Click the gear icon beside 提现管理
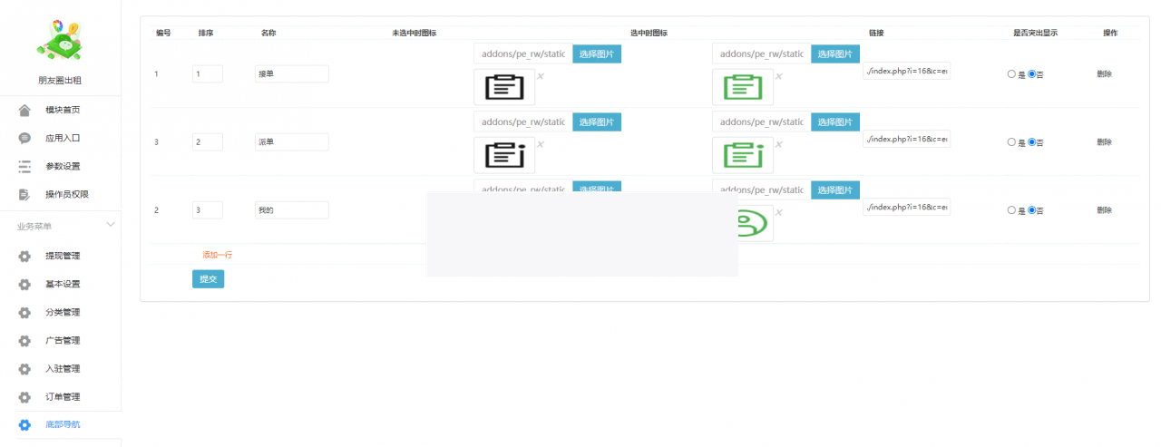 [24, 256]
